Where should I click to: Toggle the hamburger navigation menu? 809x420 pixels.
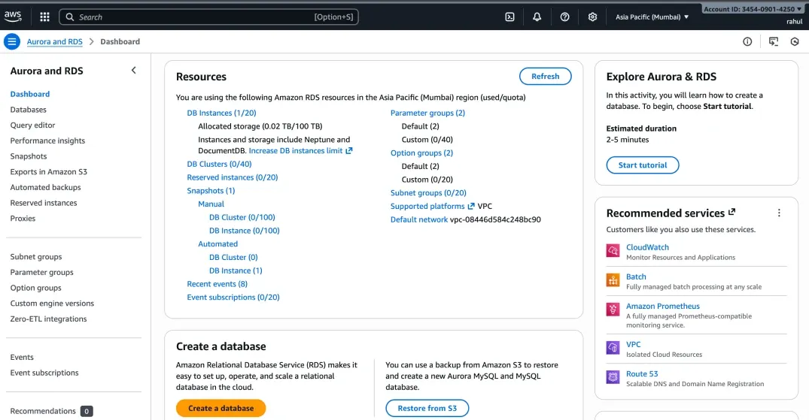pyautogui.click(x=12, y=41)
